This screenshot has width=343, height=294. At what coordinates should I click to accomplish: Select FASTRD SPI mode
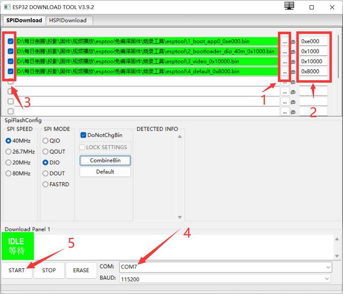(56, 184)
